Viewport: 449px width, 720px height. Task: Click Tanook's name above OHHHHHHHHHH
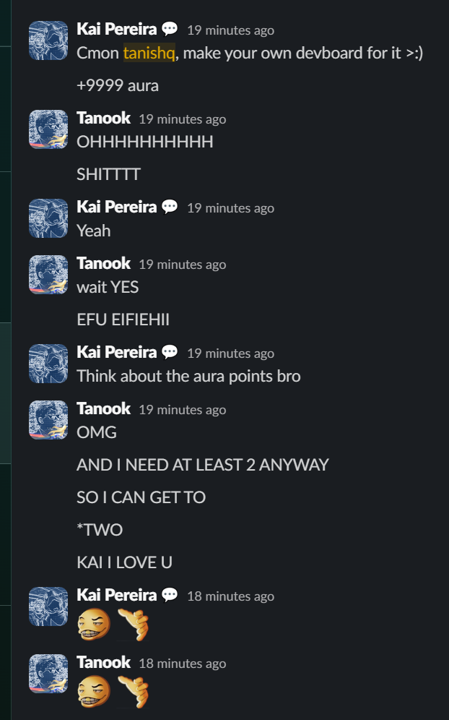tap(104, 118)
